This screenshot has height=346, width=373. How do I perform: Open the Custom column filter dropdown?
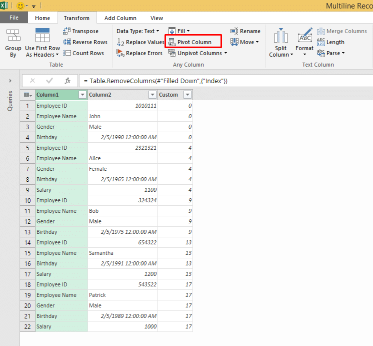click(187, 95)
